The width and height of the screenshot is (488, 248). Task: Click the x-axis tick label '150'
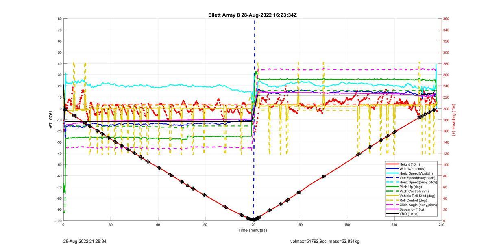click(300, 224)
